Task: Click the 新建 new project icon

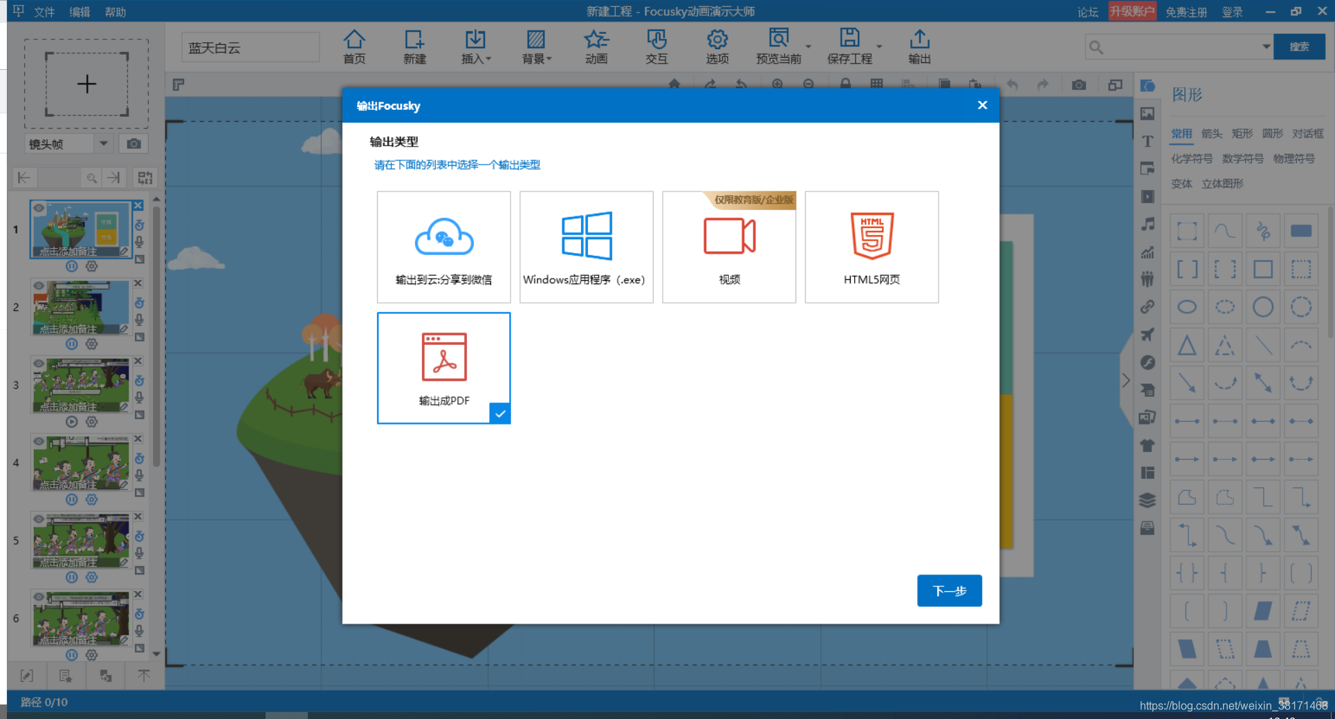Action: click(414, 47)
